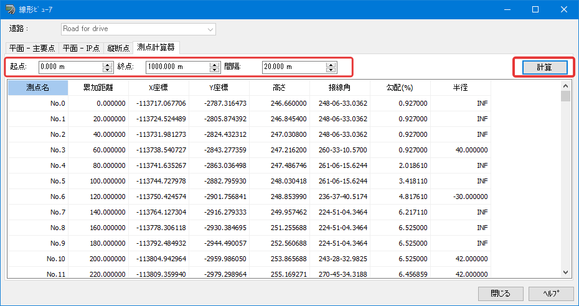
Task: Click the X座標 column header
Action: pyautogui.click(x=159, y=88)
